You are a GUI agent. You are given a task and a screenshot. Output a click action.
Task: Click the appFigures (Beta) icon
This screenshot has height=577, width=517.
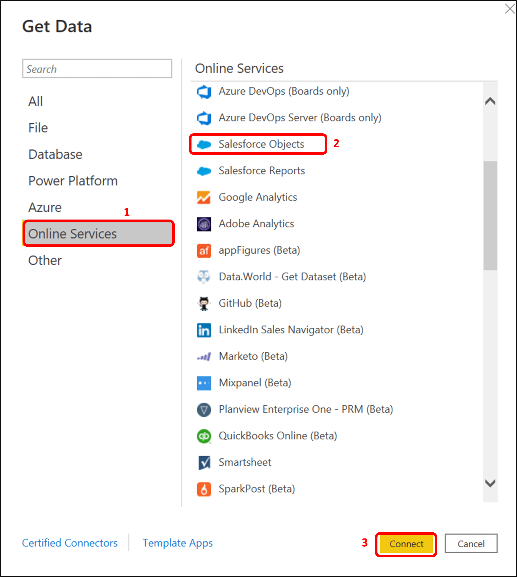(204, 250)
